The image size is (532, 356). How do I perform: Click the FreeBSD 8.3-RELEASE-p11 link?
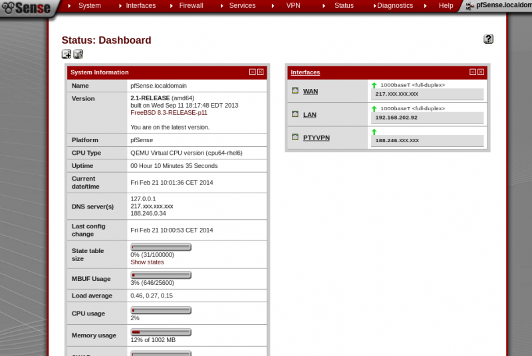click(169, 113)
